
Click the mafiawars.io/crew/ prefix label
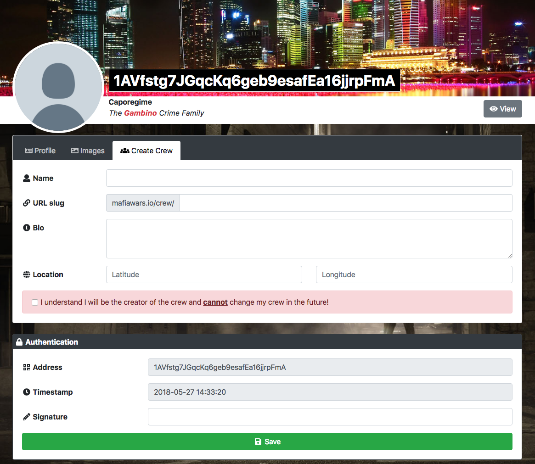click(x=143, y=203)
